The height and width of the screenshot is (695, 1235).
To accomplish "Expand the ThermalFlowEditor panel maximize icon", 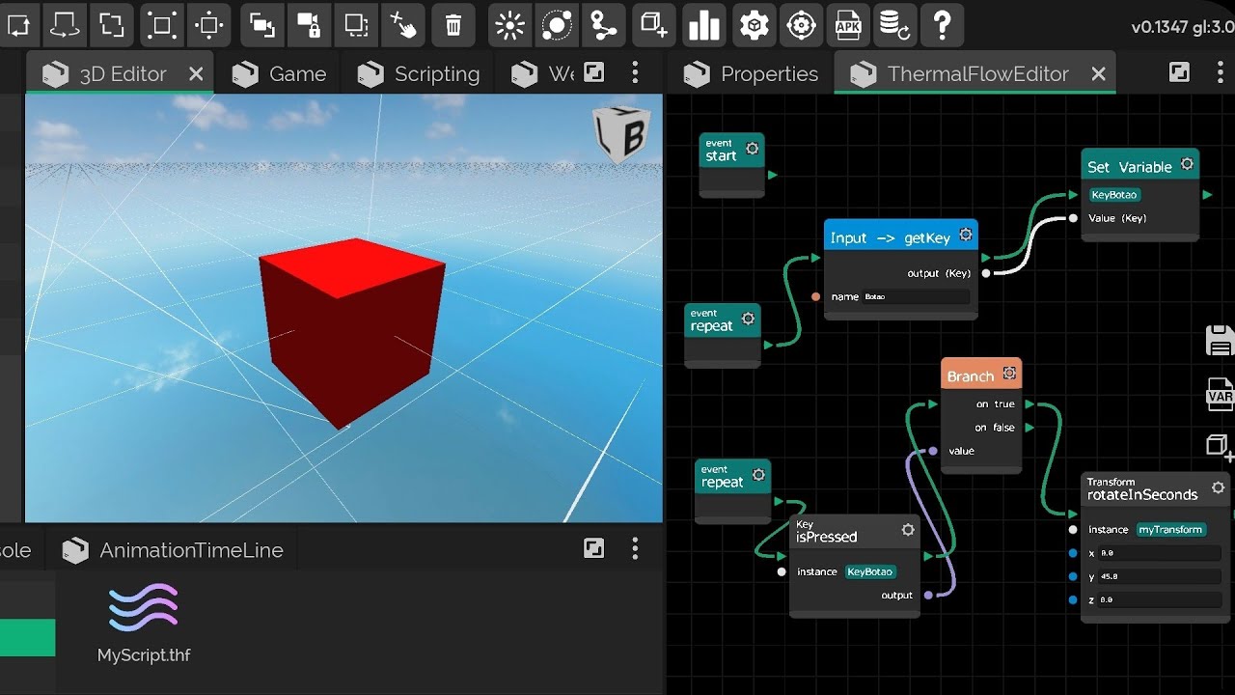I will (1179, 72).
